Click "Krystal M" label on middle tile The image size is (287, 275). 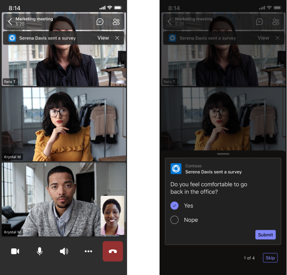(12, 157)
